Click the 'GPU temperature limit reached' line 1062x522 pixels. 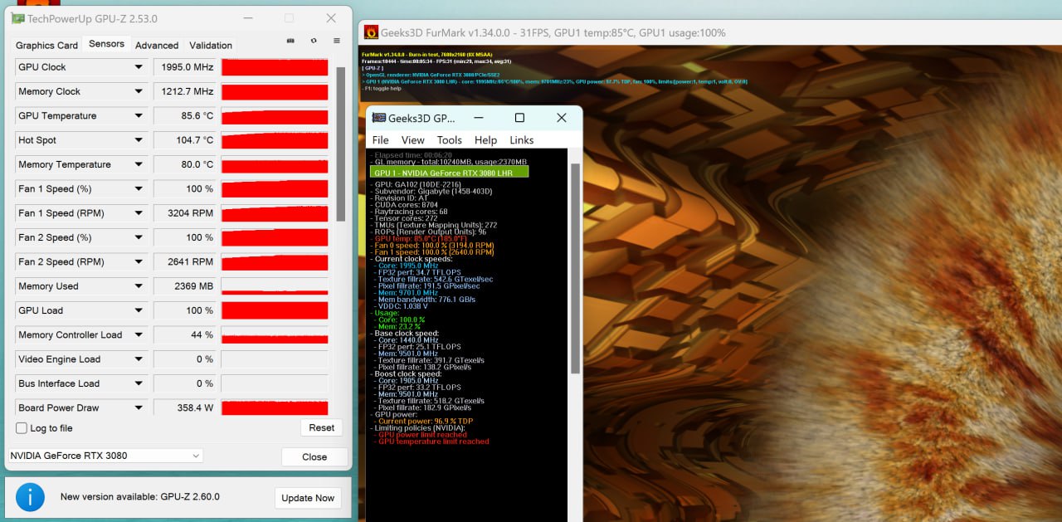[432, 442]
